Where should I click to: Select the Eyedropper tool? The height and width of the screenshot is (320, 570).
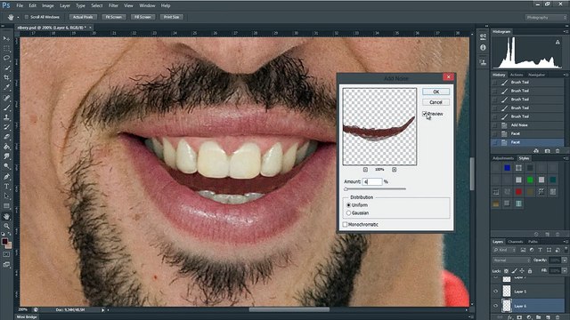coord(6,87)
